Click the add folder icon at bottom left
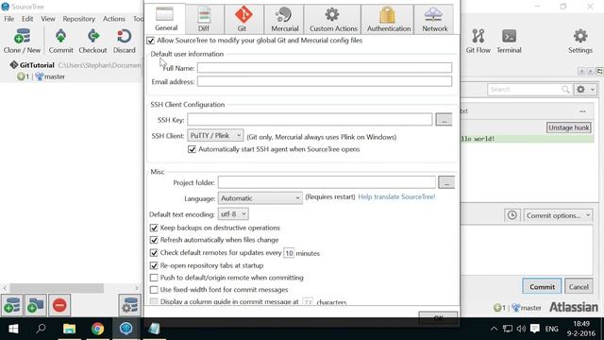Screen dimensions: 604x340 tap(36, 305)
